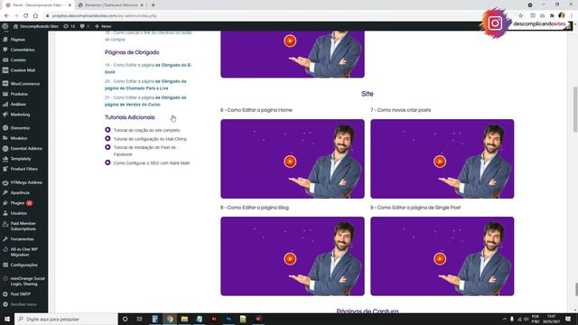Open Photoshop from the taskbar
This screenshot has height=325, width=578.
pyautogui.click(x=228, y=319)
